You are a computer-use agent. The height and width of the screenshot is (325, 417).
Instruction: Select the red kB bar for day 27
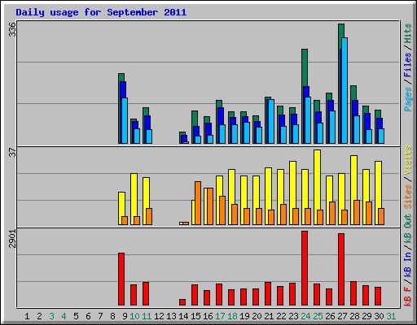pyautogui.click(x=341, y=269)
